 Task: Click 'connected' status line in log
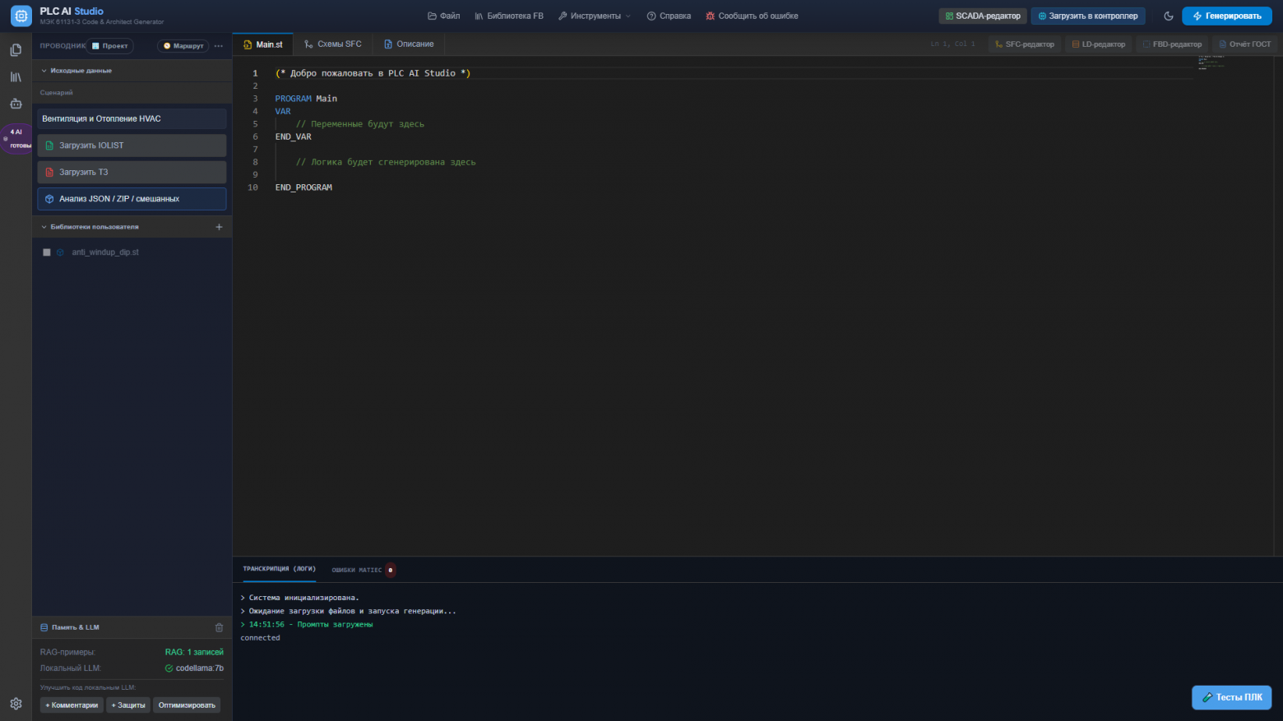pos(260,638)
